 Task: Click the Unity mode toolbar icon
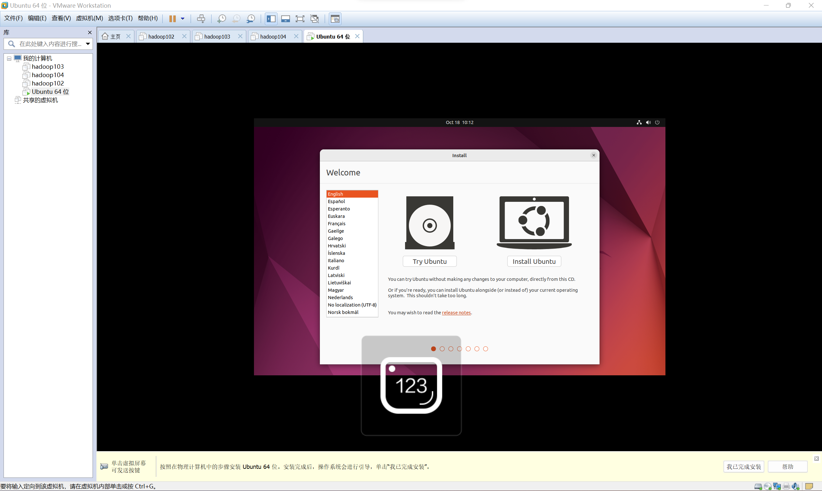314,19
